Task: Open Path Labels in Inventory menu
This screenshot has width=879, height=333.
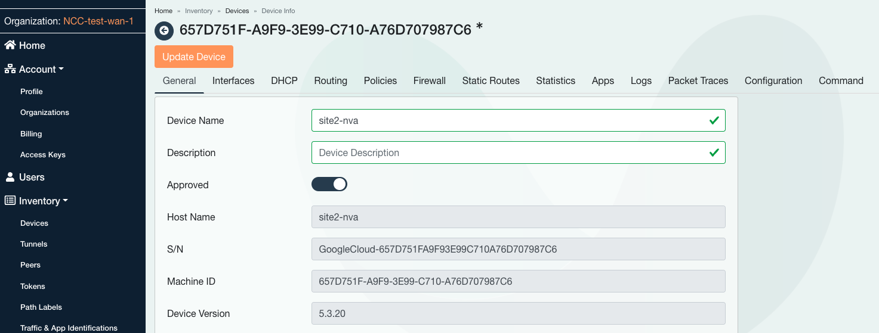Action: 41,307
